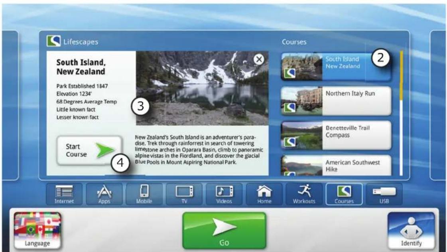Go to the Home icon
This screenshot has width=447, height=252.
pos(264,194)
